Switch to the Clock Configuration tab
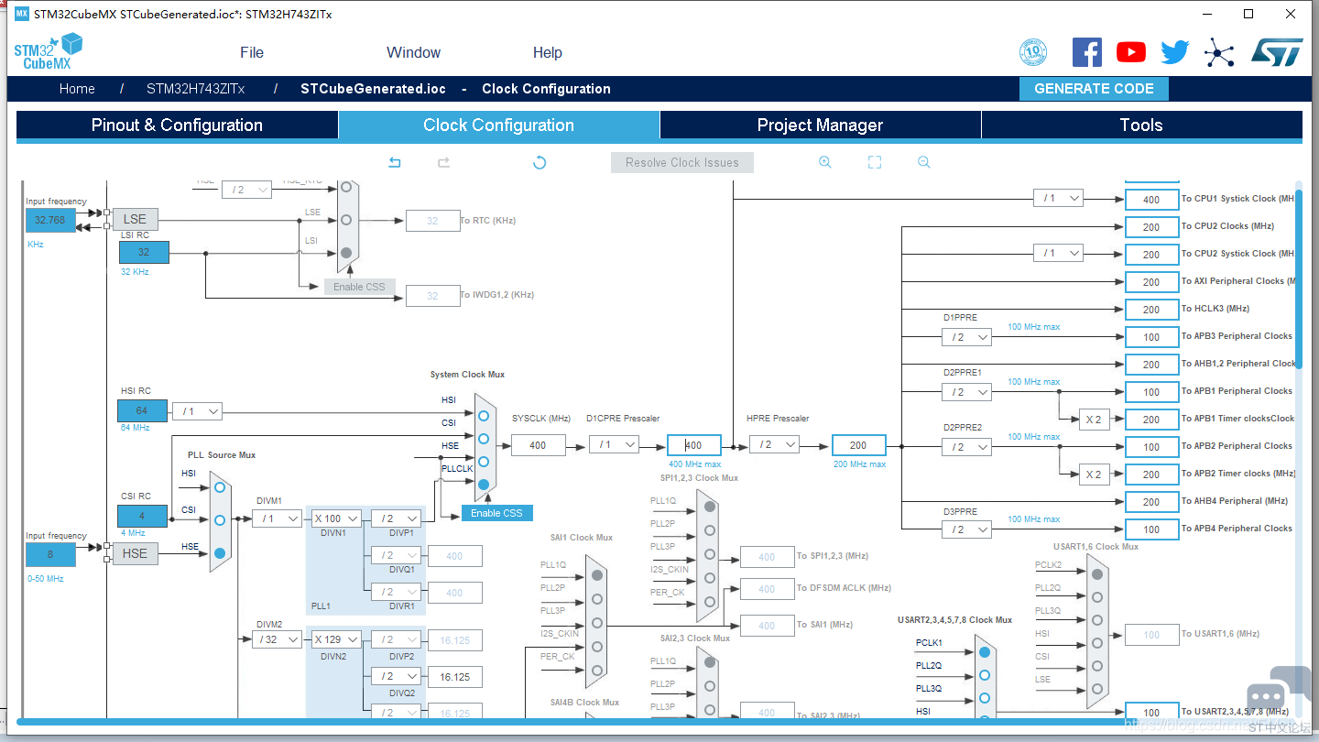The width and height of the screenshot is (1319, 742). point(499,125)
